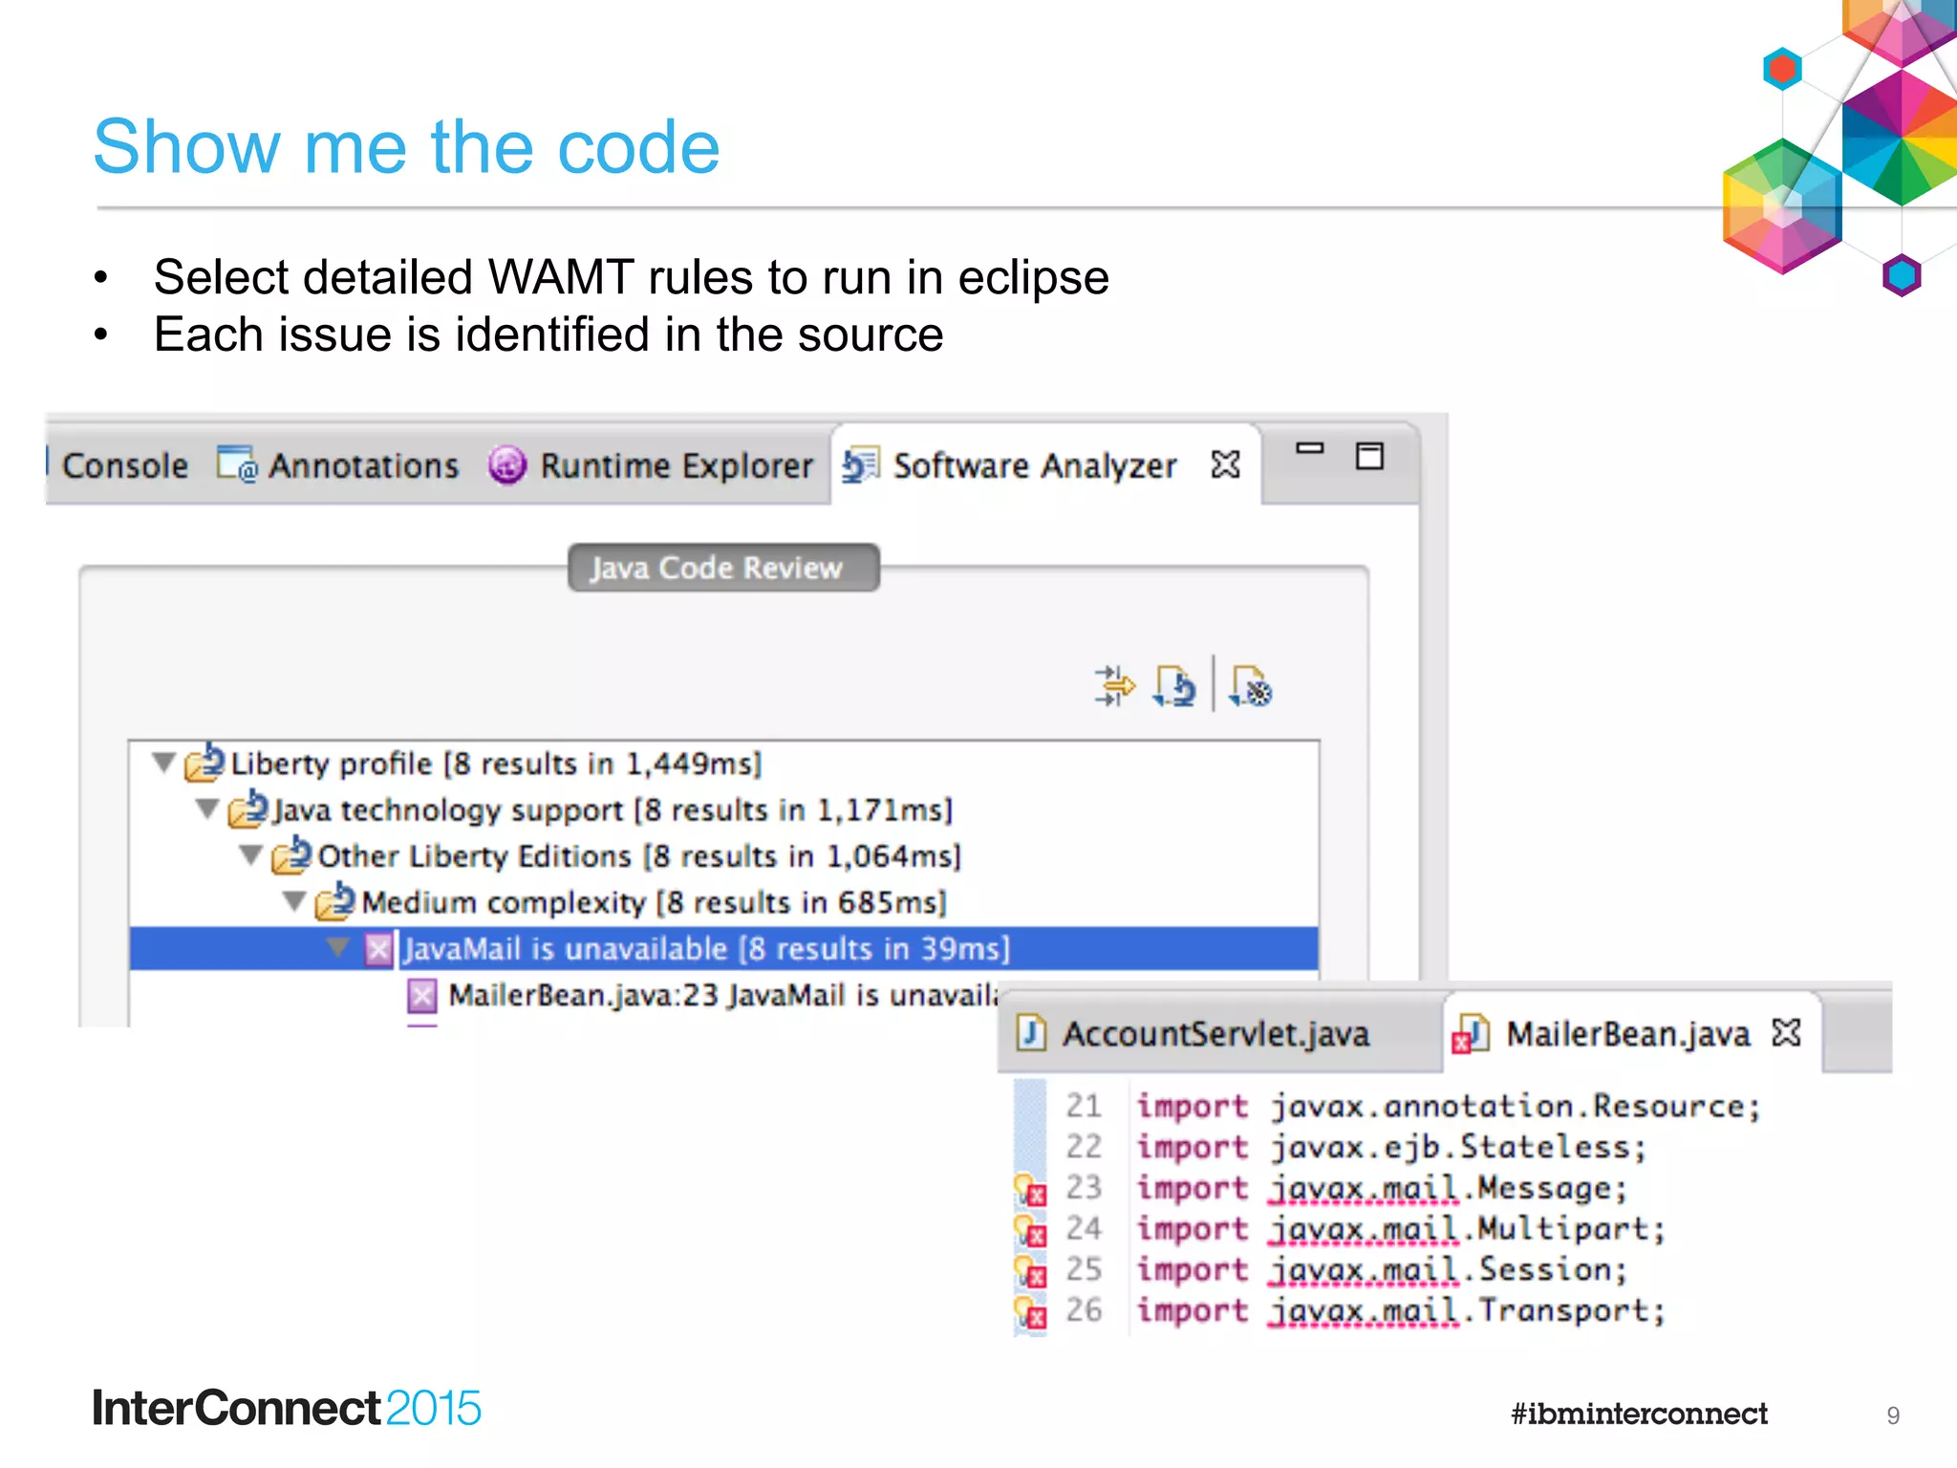This screenshot has height=1468, width=1957.
Task: Click the javax.mail.Session import line
Action: (1381, 1270)
